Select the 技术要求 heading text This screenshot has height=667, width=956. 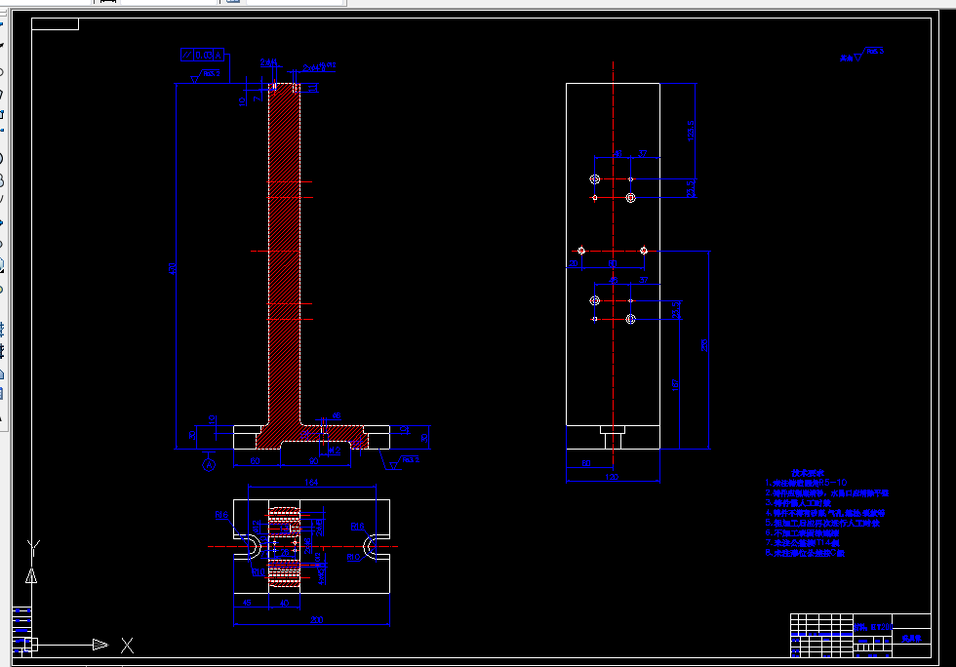point(808,473)
